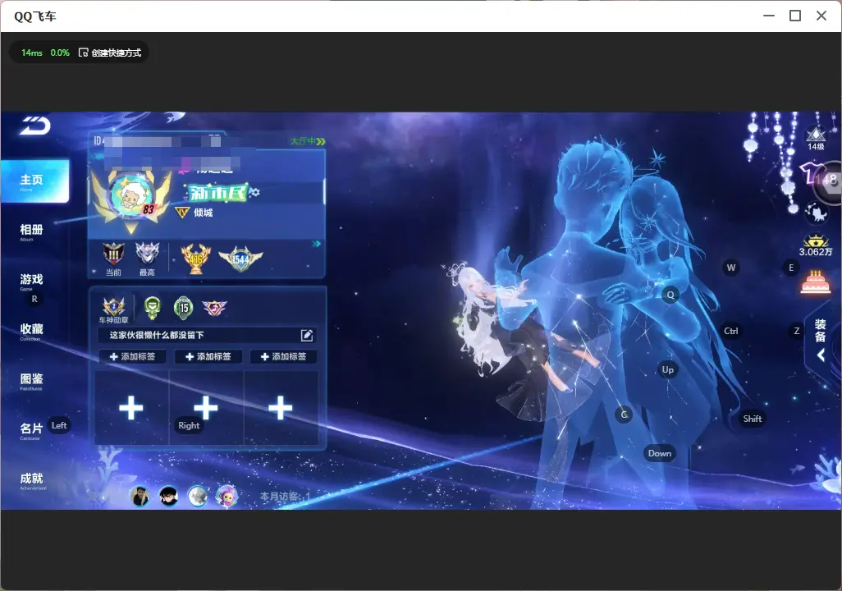Click the middle 添加标签 button
Screen dimensions: 842x591
click(208, 357)
